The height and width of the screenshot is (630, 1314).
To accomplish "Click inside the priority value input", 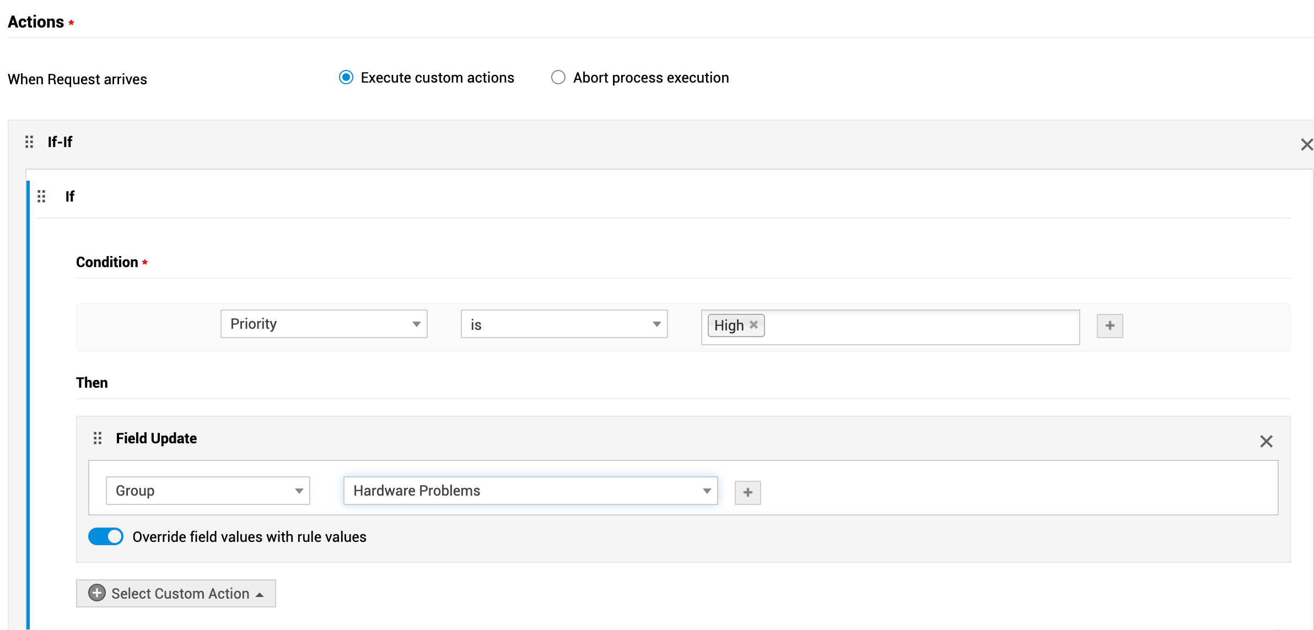I will pos(920,327).
